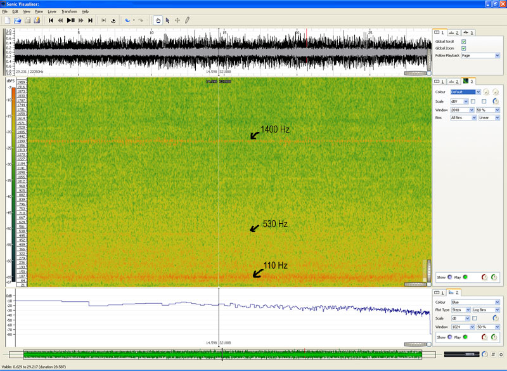Image resolution: width=507 pixels, height=371 pixels.
Task: Open the spectrum Scale dropdown showing dB
Action: tap(461, 318)
